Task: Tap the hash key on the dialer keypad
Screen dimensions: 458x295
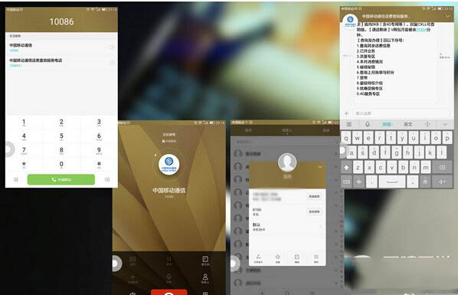Action: click(x=99, y=165)
